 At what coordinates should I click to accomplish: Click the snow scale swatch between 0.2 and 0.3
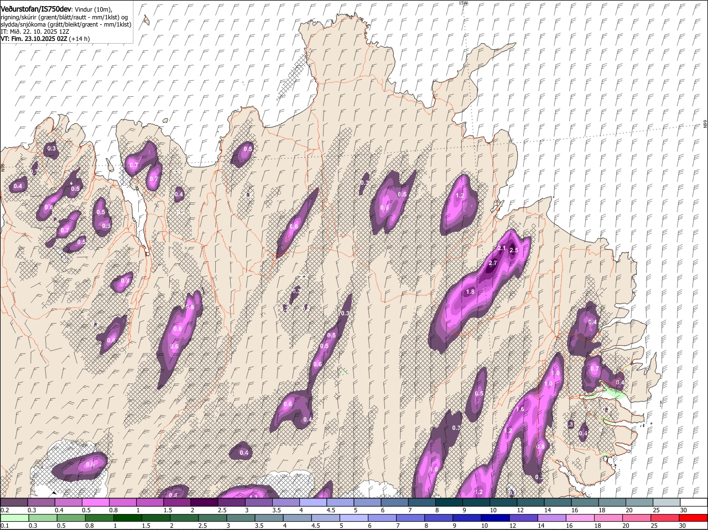click(14, 502)
